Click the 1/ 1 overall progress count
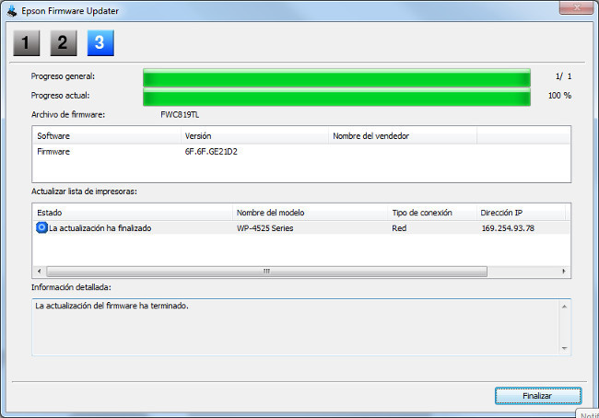This screenshot has width=599, height=418. [x=563, y=76]
